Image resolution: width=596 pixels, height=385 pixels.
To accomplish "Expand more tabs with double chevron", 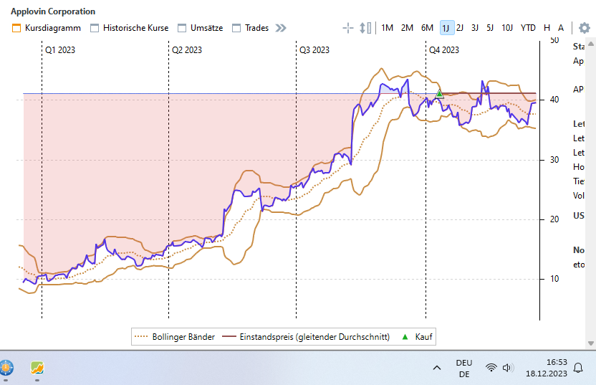I will pos(281,28).
